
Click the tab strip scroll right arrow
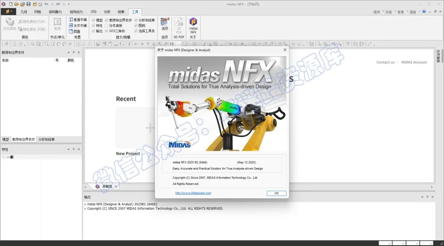tap(432, 187)
